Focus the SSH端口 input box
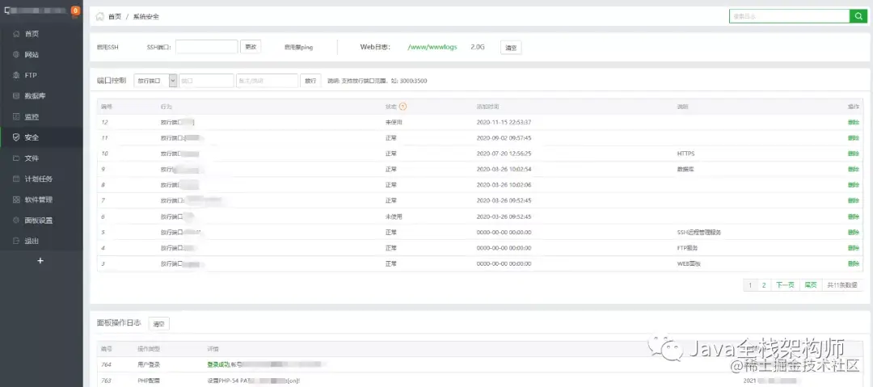873x387 pixels. point(207,47)
